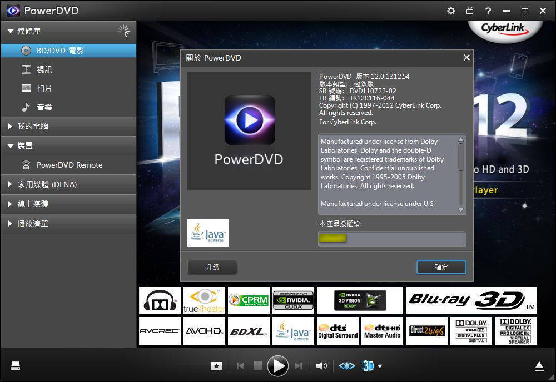Open the 相片 photos library item

[68, 88]
